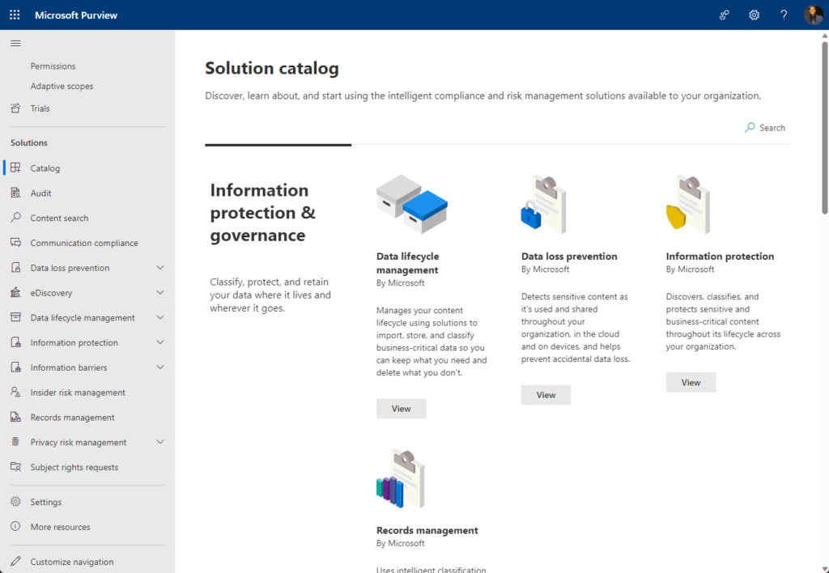The width and height of the screenshot is (829, 573).
Task: Click the Information protection sidebar icon
Action: [x=15, y=342]
